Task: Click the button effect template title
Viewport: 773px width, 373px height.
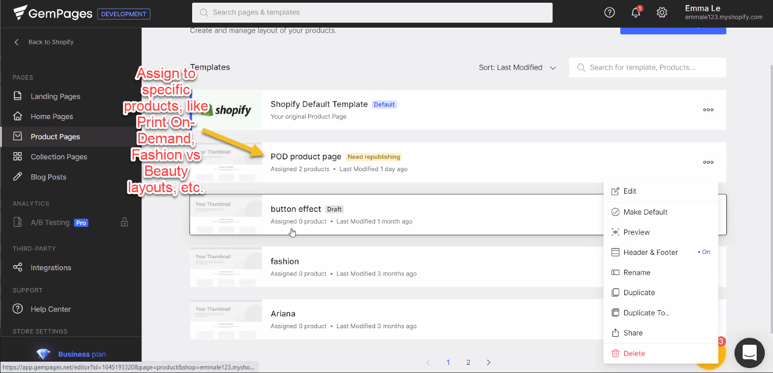Action: pyautogui.click(x=296, y=209)
